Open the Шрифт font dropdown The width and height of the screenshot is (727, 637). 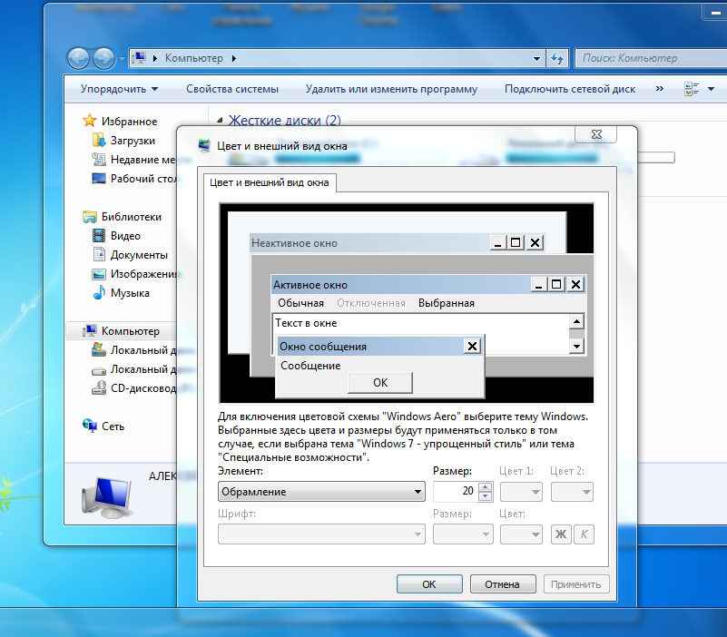[x=321, y=534]
